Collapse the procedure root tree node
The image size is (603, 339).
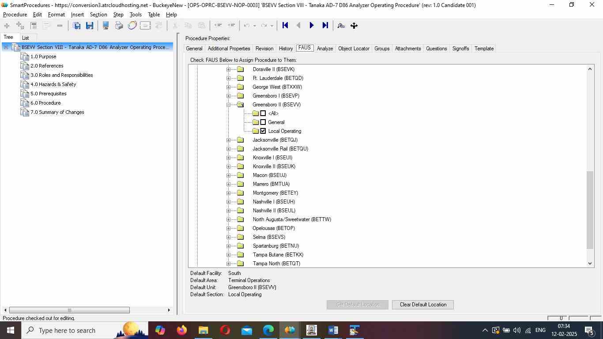(6, 47)
